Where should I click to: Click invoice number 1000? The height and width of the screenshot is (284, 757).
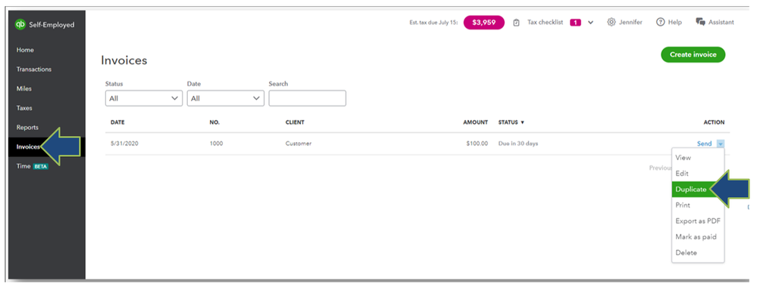coord(216,144)
